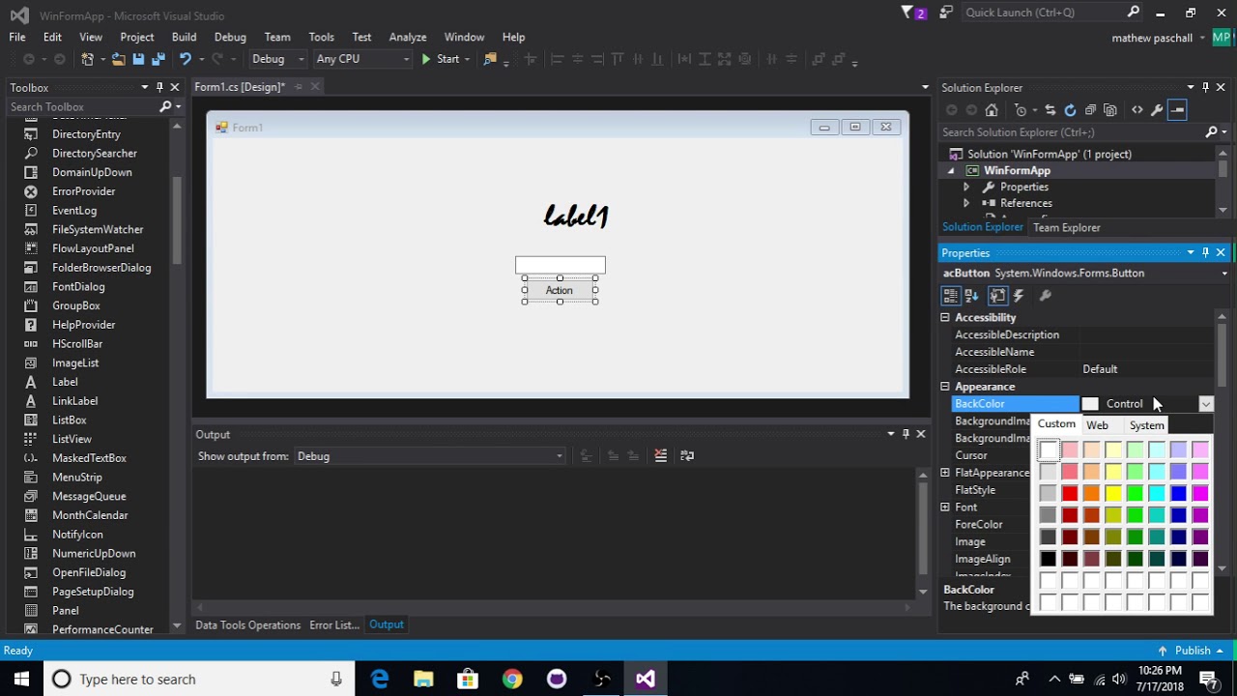
Task: Switch to the System color tab
Action: point(1147,425)
